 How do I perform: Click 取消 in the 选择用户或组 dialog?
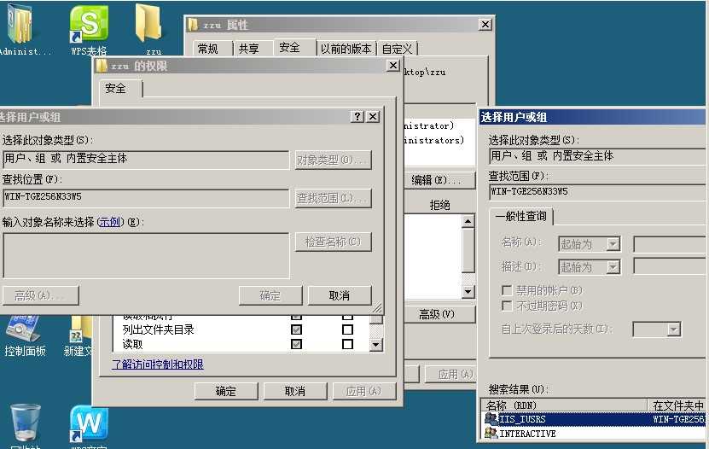tap(340, 295)
